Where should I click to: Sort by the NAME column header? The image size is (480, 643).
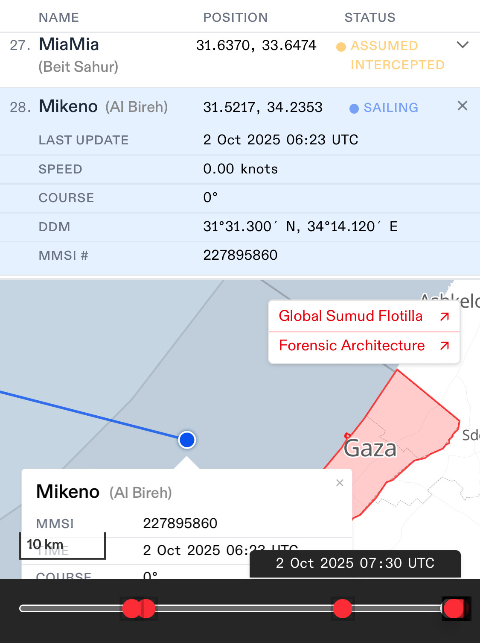59,18
